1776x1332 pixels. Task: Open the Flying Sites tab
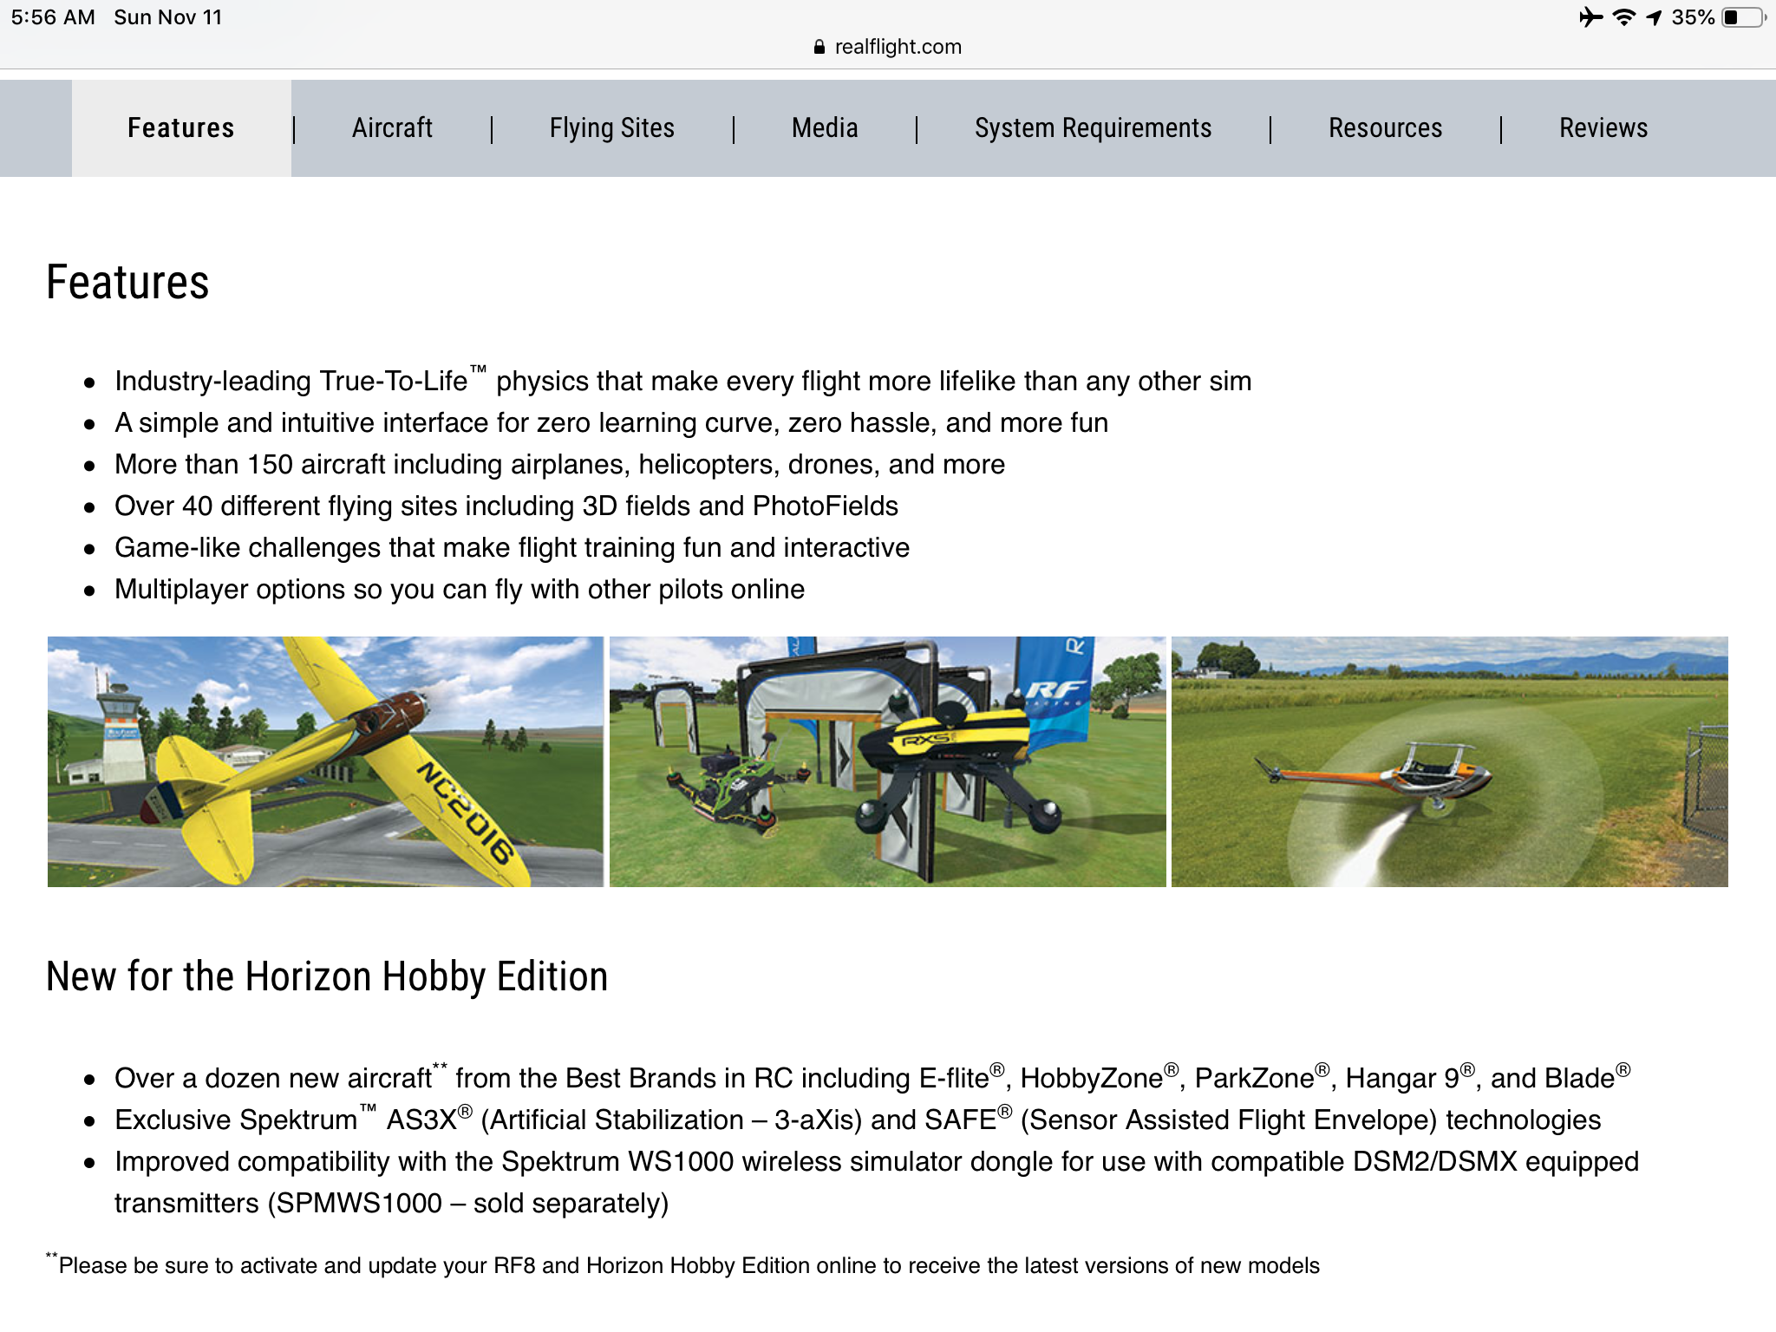(x=611, y=128)
